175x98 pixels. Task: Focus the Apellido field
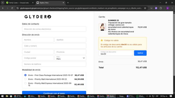70,40
